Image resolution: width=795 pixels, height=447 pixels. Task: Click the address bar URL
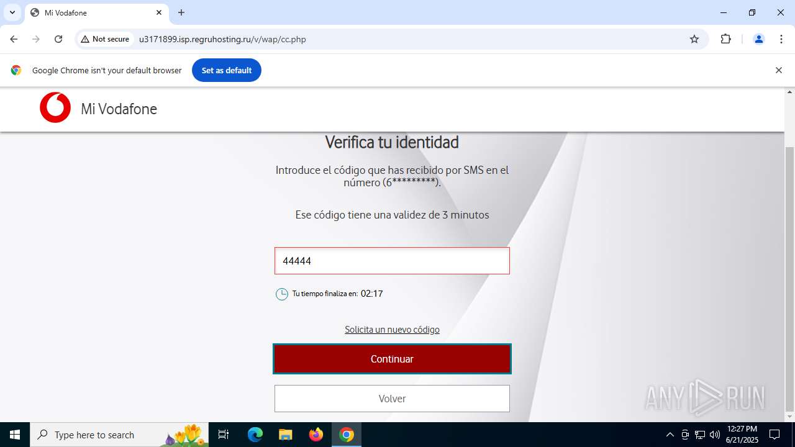[x=222, y=39]
